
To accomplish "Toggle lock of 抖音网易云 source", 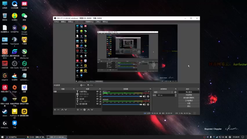I will pyautogui.click(x=100, y=91).
